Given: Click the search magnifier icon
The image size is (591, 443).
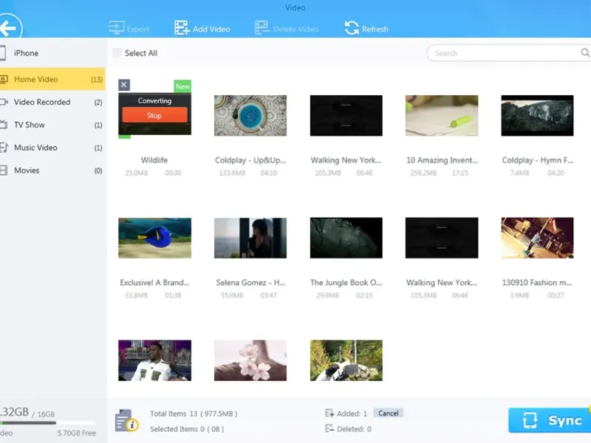Looking at the screenshot, I should (585, 52).
